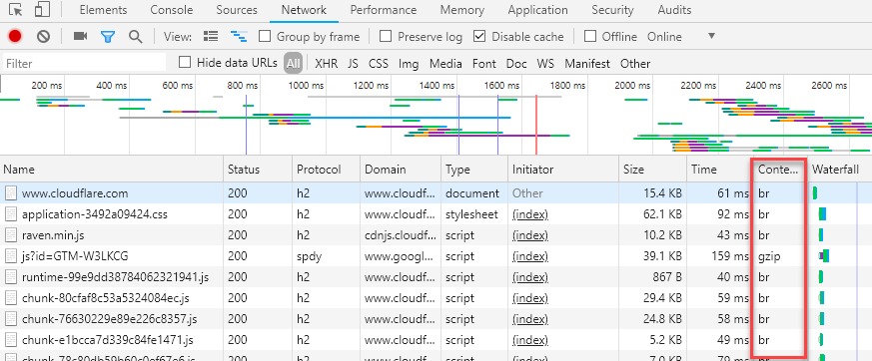Sort by the Domain column header
This screenshot has width=872, height=361.
tap(401, 170)
